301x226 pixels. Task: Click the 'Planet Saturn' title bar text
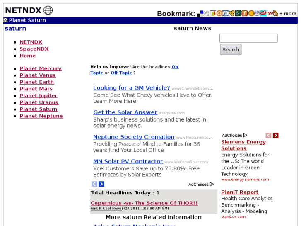pos(27,20)
